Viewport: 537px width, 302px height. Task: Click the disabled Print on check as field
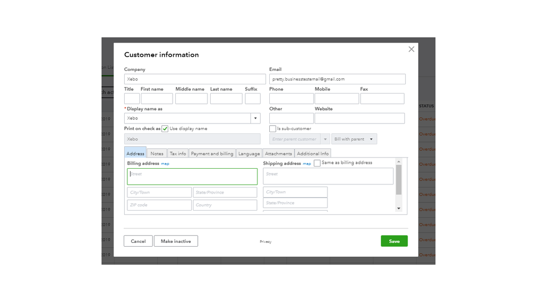pos(192,139)
